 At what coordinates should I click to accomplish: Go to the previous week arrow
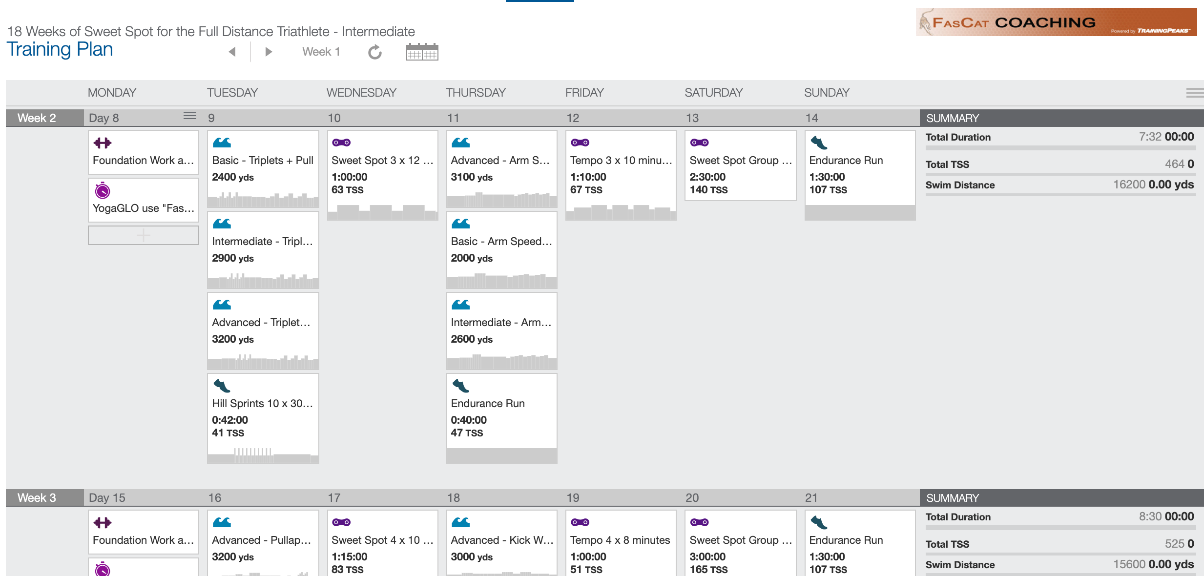click(x=232, y=52)
